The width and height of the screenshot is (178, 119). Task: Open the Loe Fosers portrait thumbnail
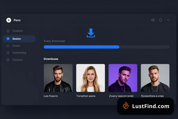[58, 78]
